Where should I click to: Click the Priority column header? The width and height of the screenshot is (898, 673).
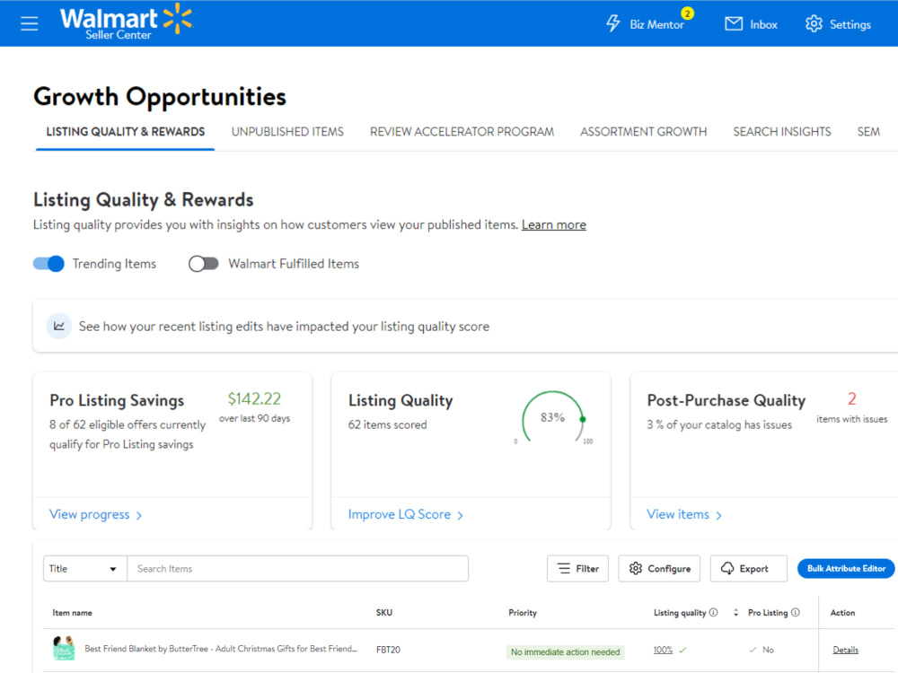523,612
